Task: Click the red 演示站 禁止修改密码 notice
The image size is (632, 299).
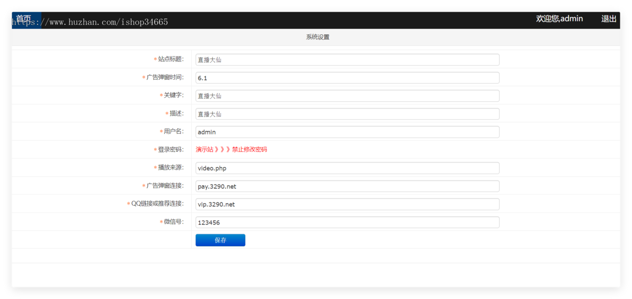Action: click(x=231, y=150)
